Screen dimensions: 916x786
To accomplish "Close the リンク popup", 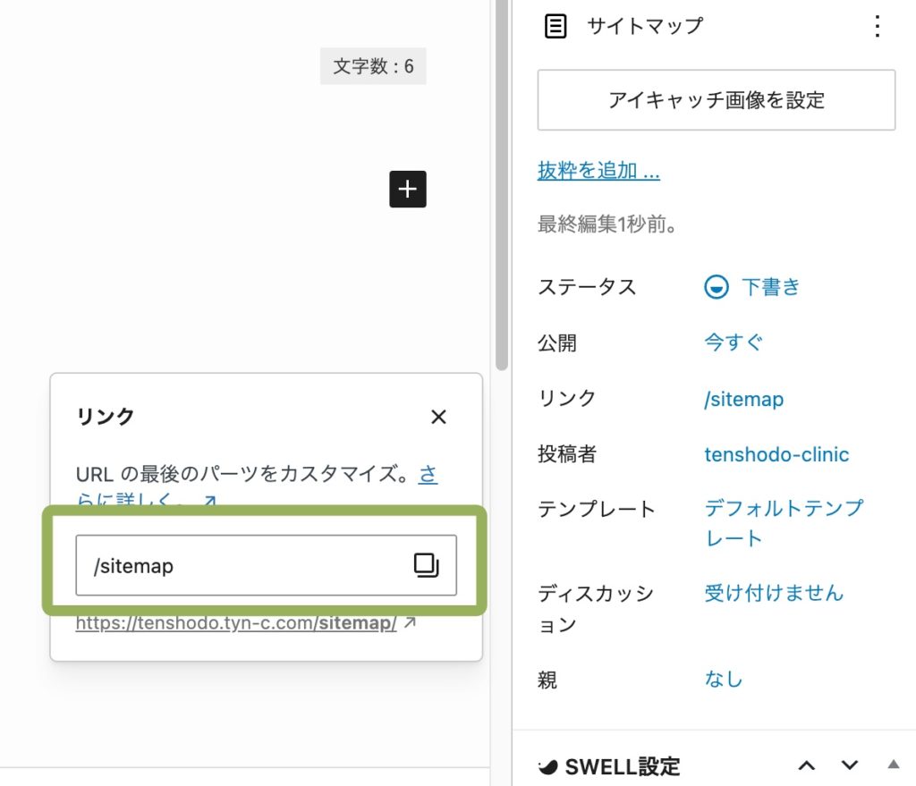I will (x=438, y=417).
